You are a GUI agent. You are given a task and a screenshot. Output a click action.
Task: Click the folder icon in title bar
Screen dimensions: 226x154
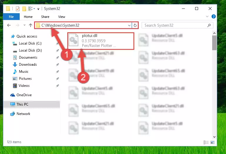[8, 9]
